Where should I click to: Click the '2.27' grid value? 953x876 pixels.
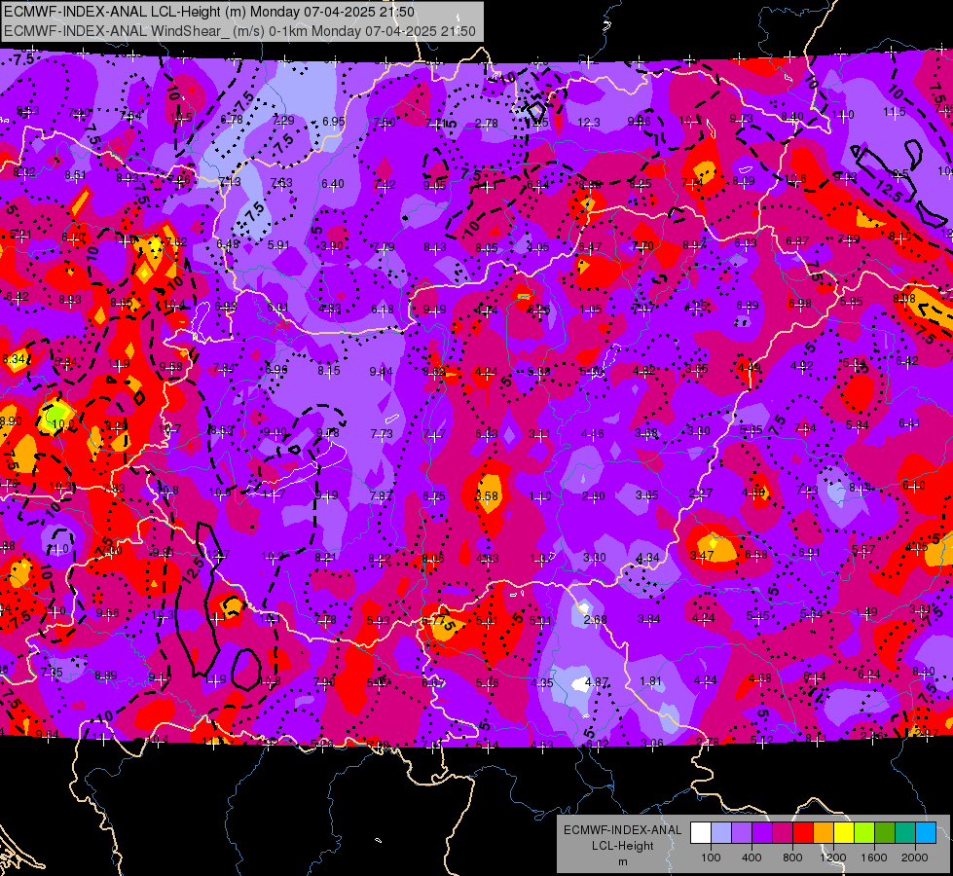tap(701, 493)
